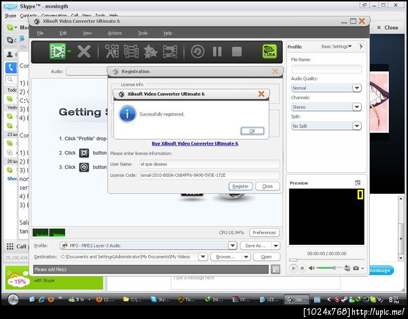Click the Skype taskbar button
The width and height of the screenshot is (408, 319).
click(x=160, y=299)
